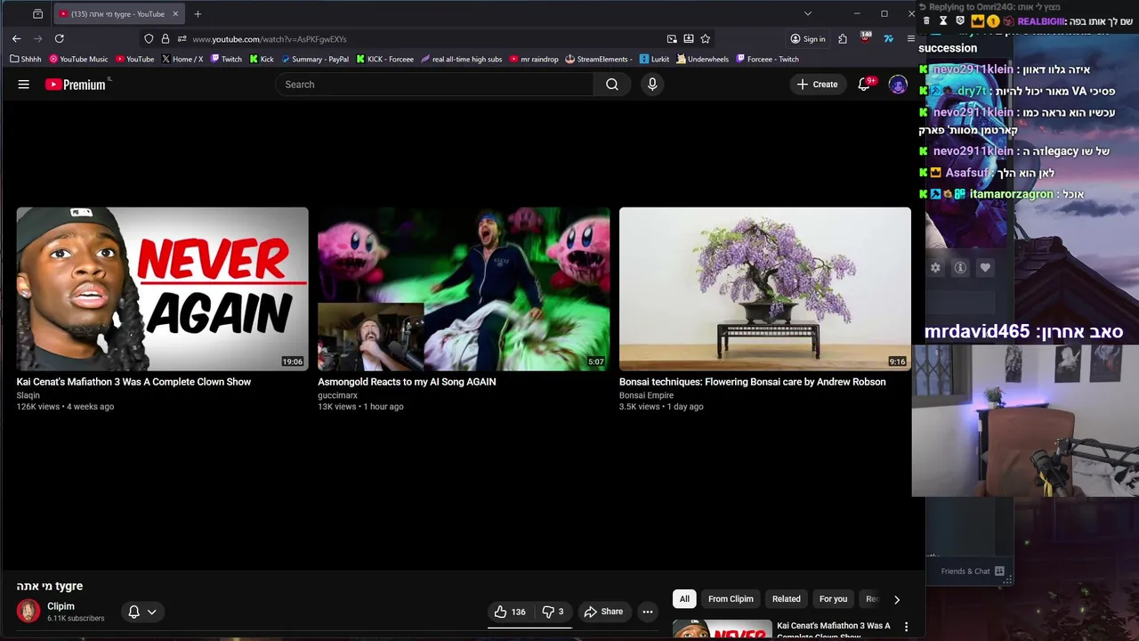The width and height of the screenshot is (1139, 641).
Task: Open Friends & Chat panel
Action: tap(973, 572)
